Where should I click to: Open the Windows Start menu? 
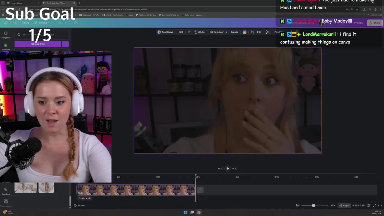click(185, 212)
